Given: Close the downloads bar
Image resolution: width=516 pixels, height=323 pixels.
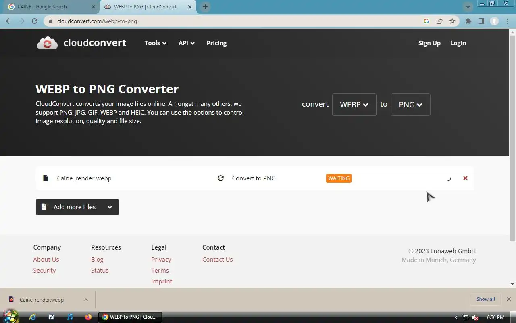Looking at the screenshot, I should [x=508, y=299].
